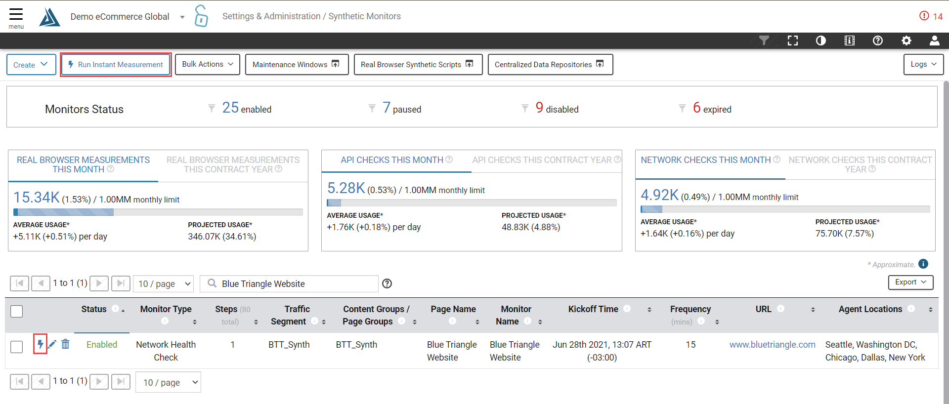The image size is (949, 404).
Task: Delete the monitor using trash icon
Action: [65, 344]
